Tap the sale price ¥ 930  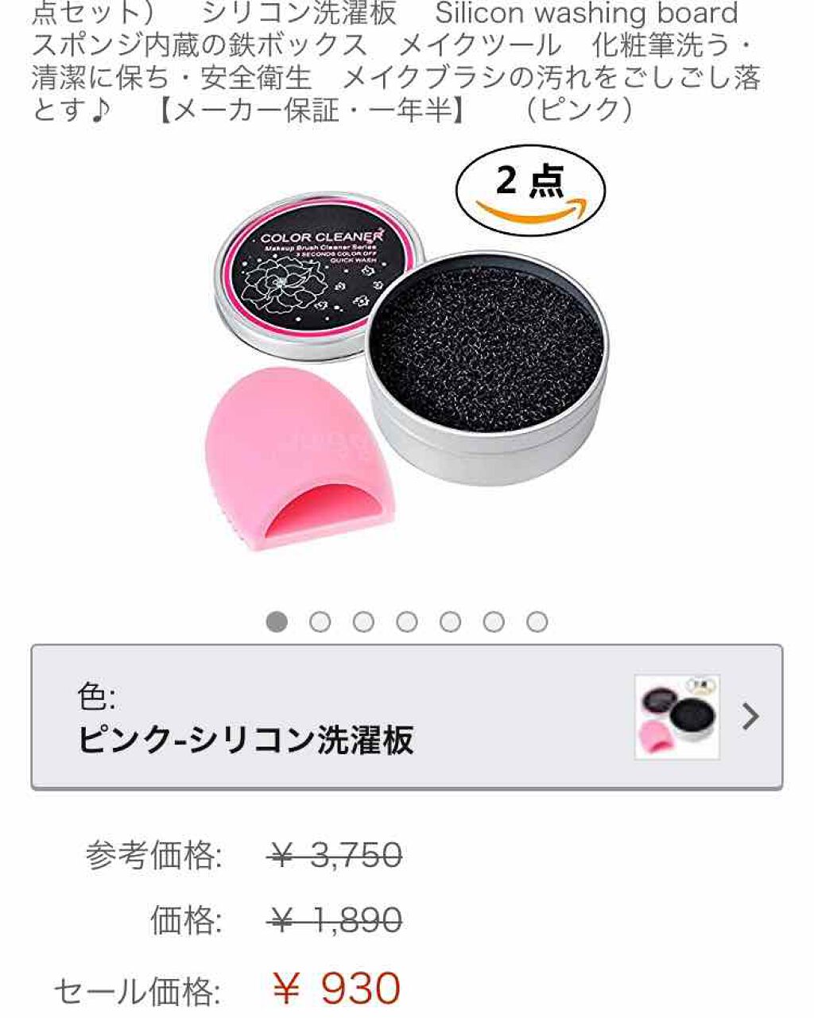(x=336, y=989)
